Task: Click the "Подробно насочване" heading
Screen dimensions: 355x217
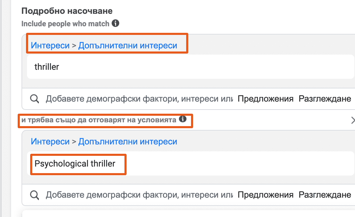Action: (x=67, y=11)
